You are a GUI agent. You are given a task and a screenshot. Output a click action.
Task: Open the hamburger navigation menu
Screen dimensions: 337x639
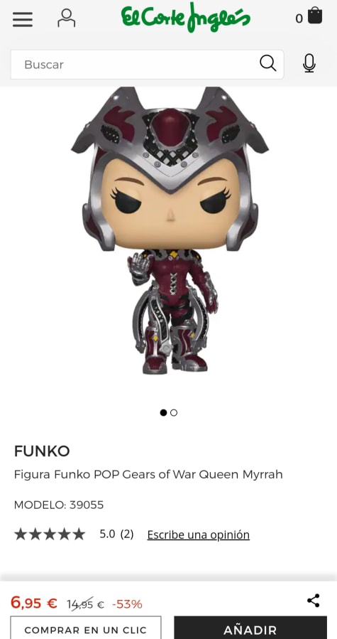pos(23,18)
